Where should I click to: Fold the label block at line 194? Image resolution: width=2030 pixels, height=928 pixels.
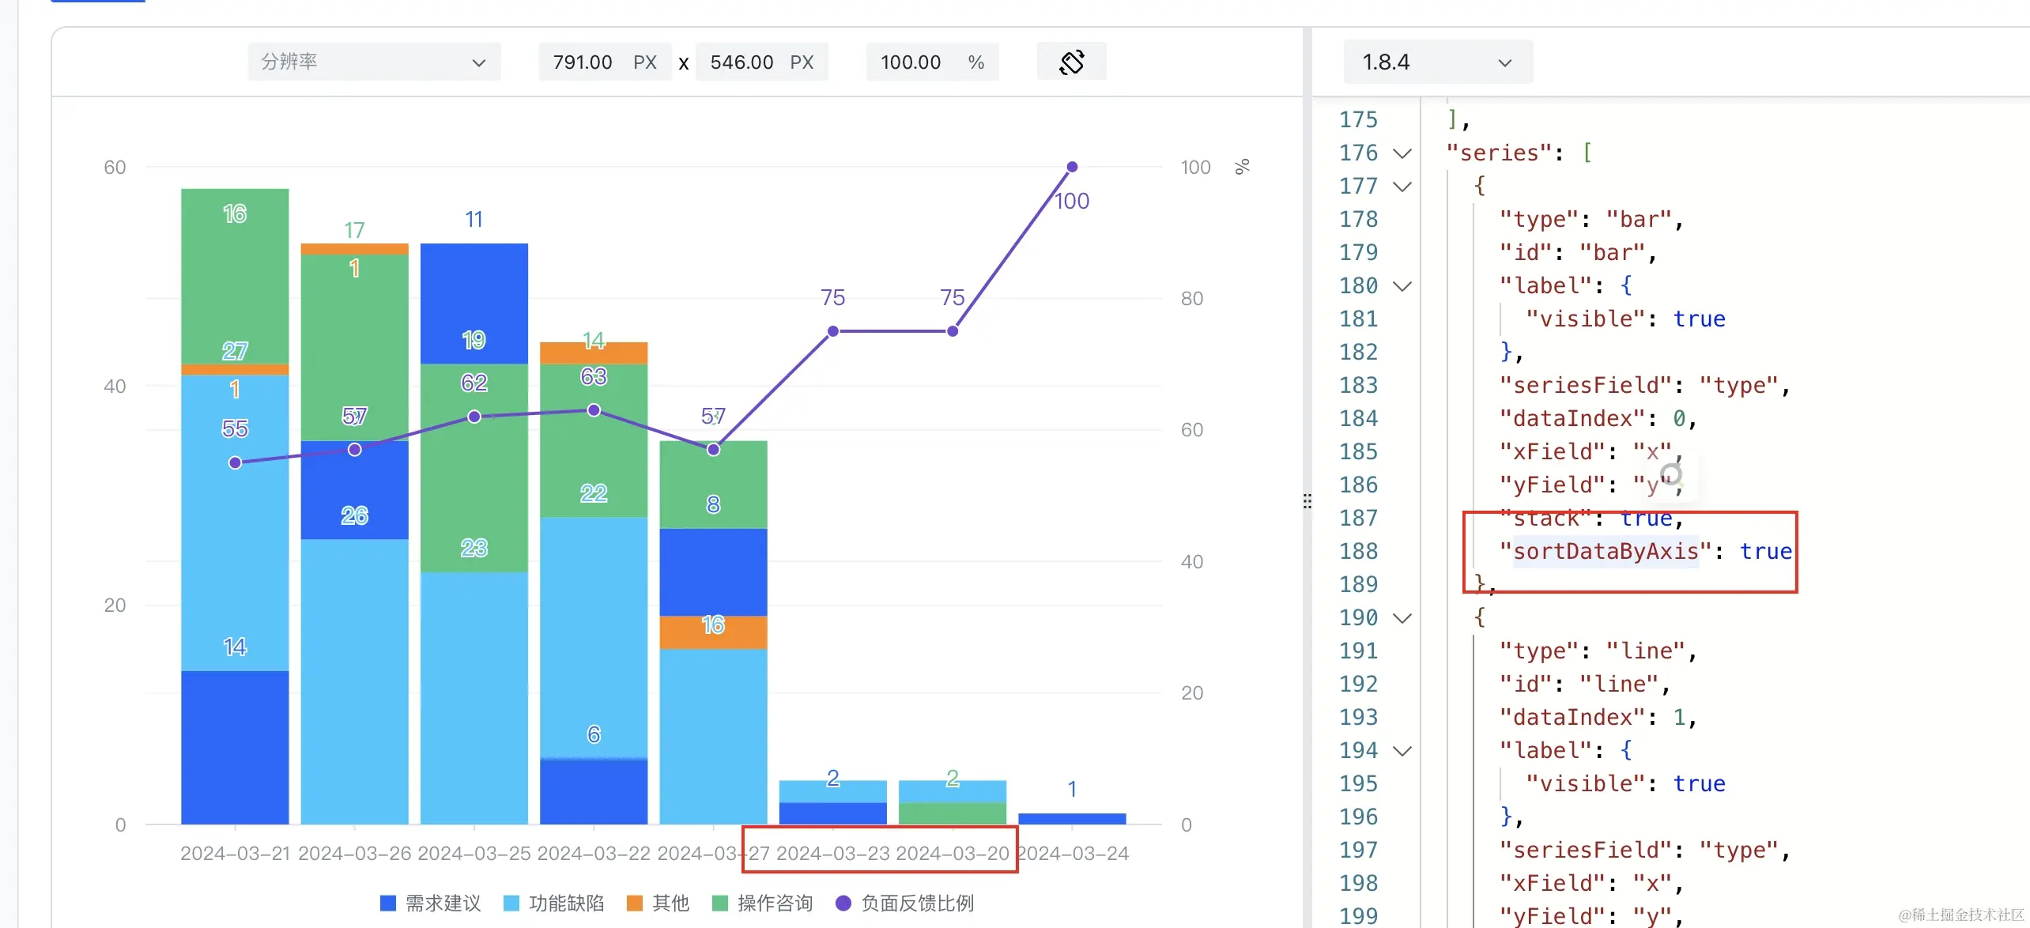(1402, 751)
